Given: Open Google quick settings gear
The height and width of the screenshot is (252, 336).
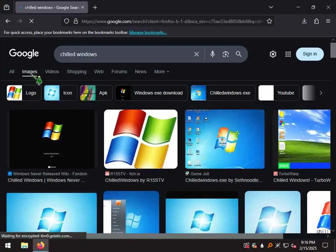Looking at the screenshot, I should pos(273,54).
